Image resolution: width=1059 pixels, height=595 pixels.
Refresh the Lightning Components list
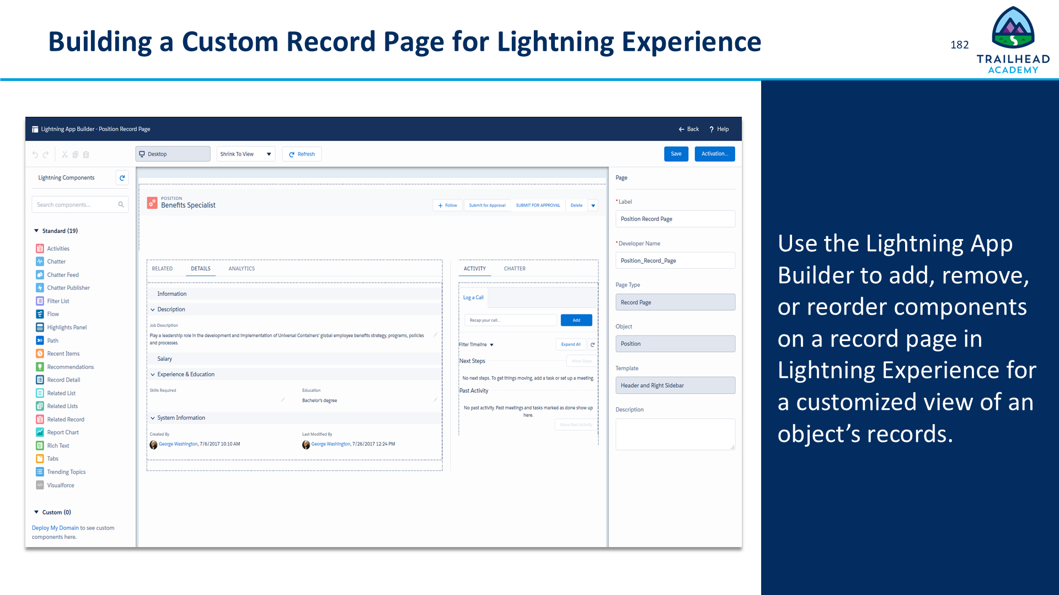click(122, 177)
